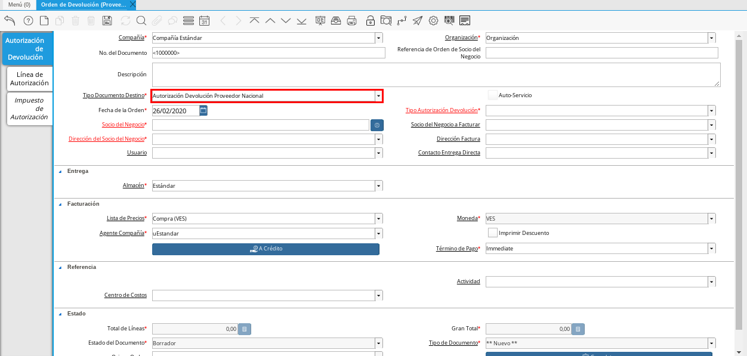Open the help question mark icon
747x356 pixels.
pos(28,21)
